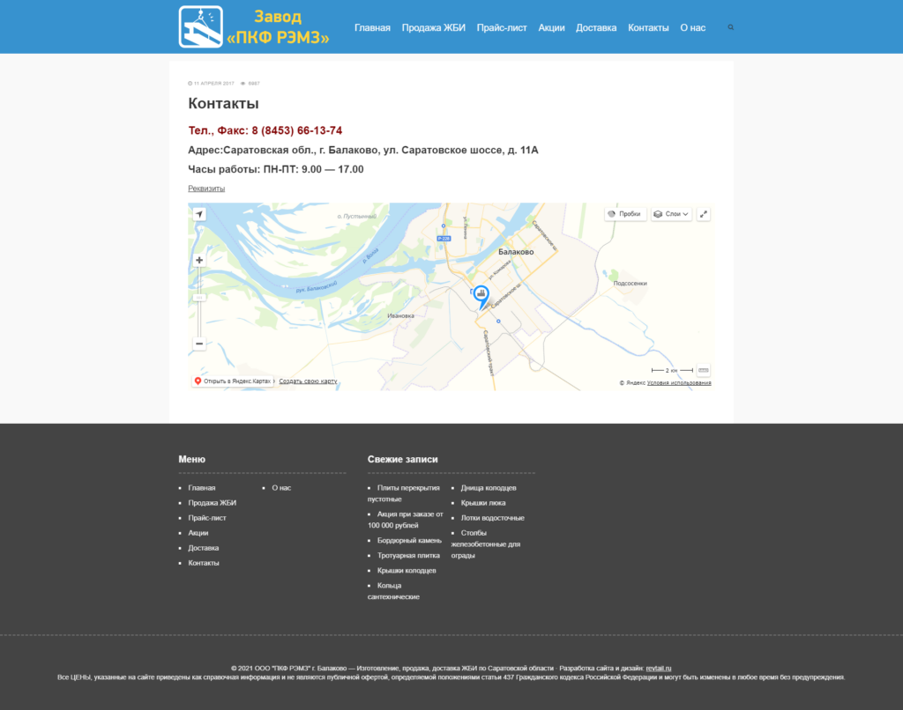Visit the revtail.ru developer link
Viewport: 903px width, 710px height.
[x=659, y=669]
